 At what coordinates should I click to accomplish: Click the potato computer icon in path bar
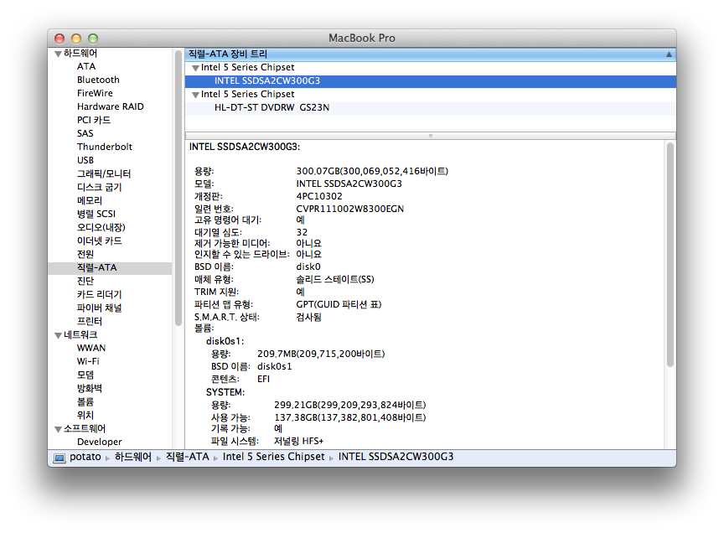coord(59,458)
